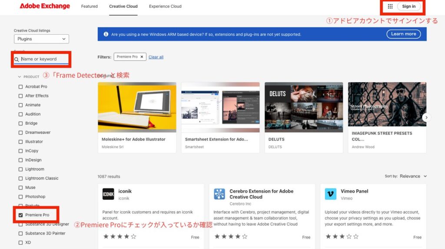Check the Lightroom Classic checkbox
Image resolution: width=445 pixels, height=249 pixels.
pyautogui.click(x=20, y=179)
